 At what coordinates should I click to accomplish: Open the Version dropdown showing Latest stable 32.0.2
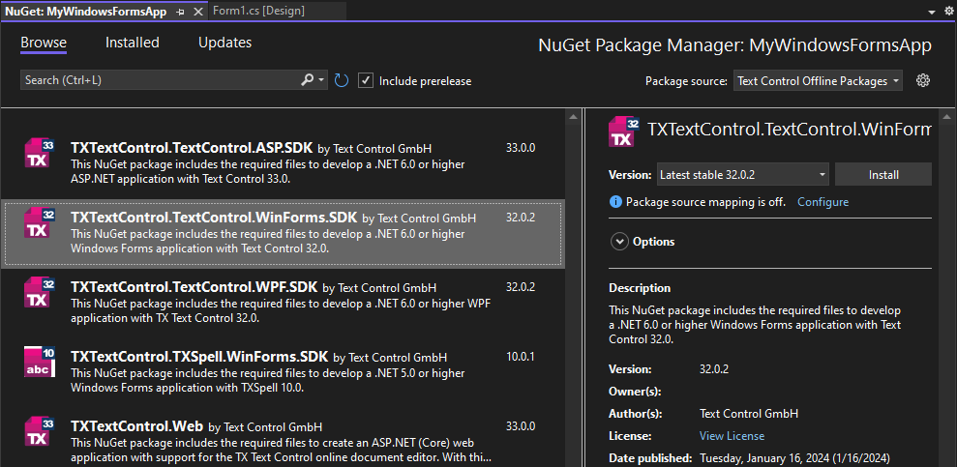point(743,174)
